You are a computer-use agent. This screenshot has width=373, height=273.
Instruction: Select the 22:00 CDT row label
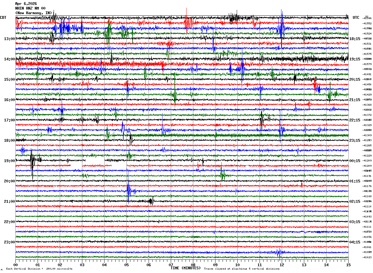(x=10, y=222)
